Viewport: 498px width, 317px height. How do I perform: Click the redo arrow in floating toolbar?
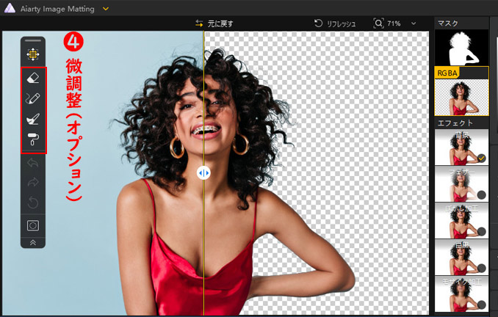[33, 181]
